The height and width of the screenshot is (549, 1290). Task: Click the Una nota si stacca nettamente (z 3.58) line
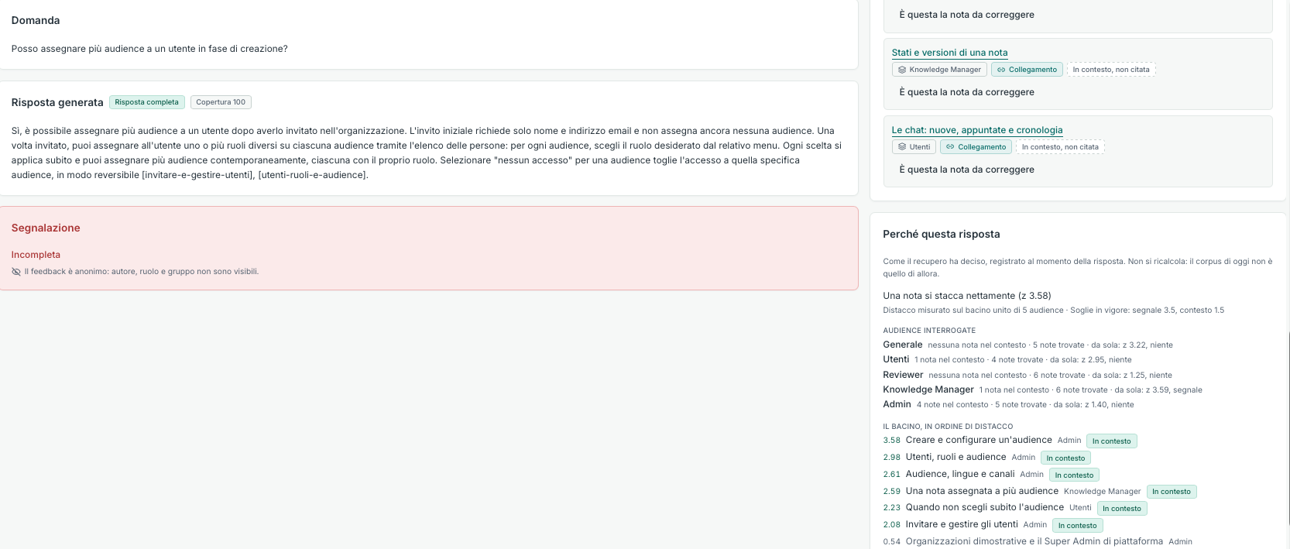967,296
